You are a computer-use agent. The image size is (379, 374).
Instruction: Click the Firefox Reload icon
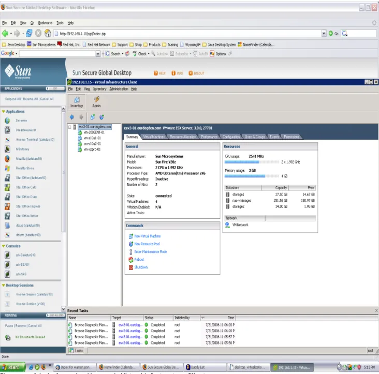point(29,33)
